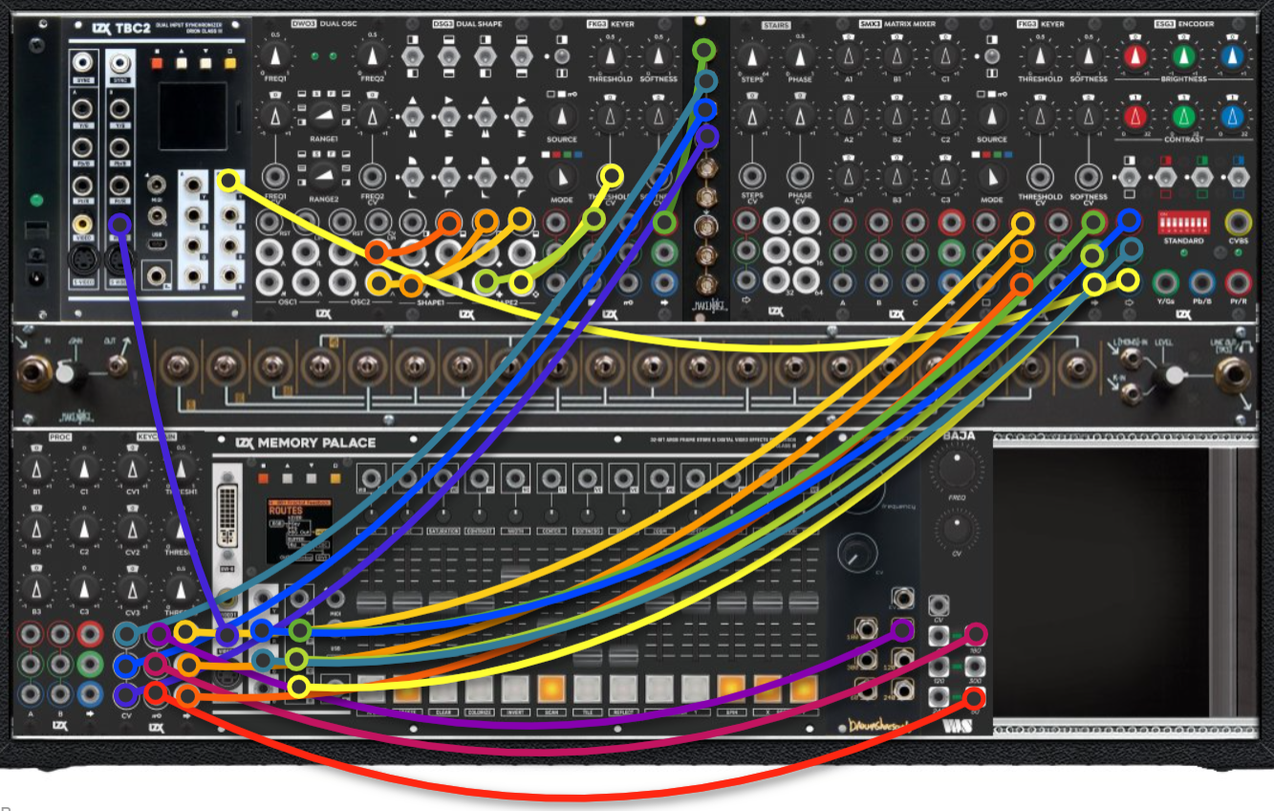
Task: Click the Pb/B output jack
Action: tap(1202, 282)
